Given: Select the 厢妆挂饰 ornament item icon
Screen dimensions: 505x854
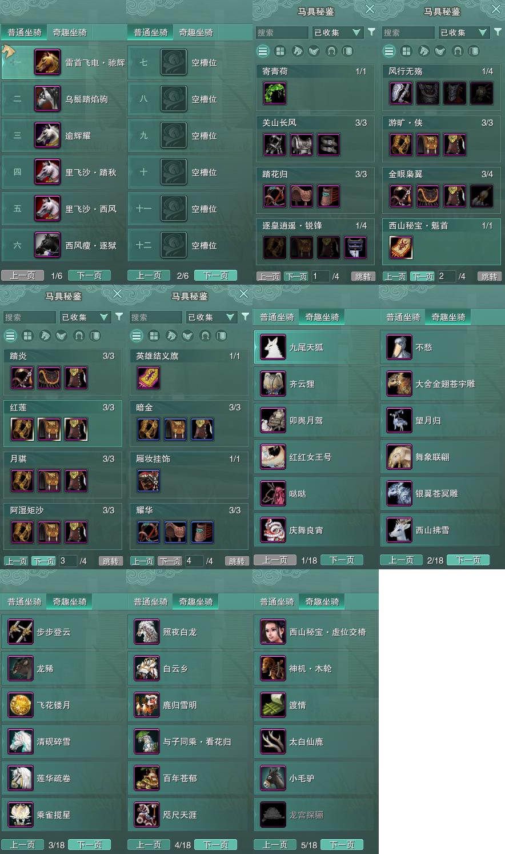Looking at the screenshot, I should pos(149,481).
